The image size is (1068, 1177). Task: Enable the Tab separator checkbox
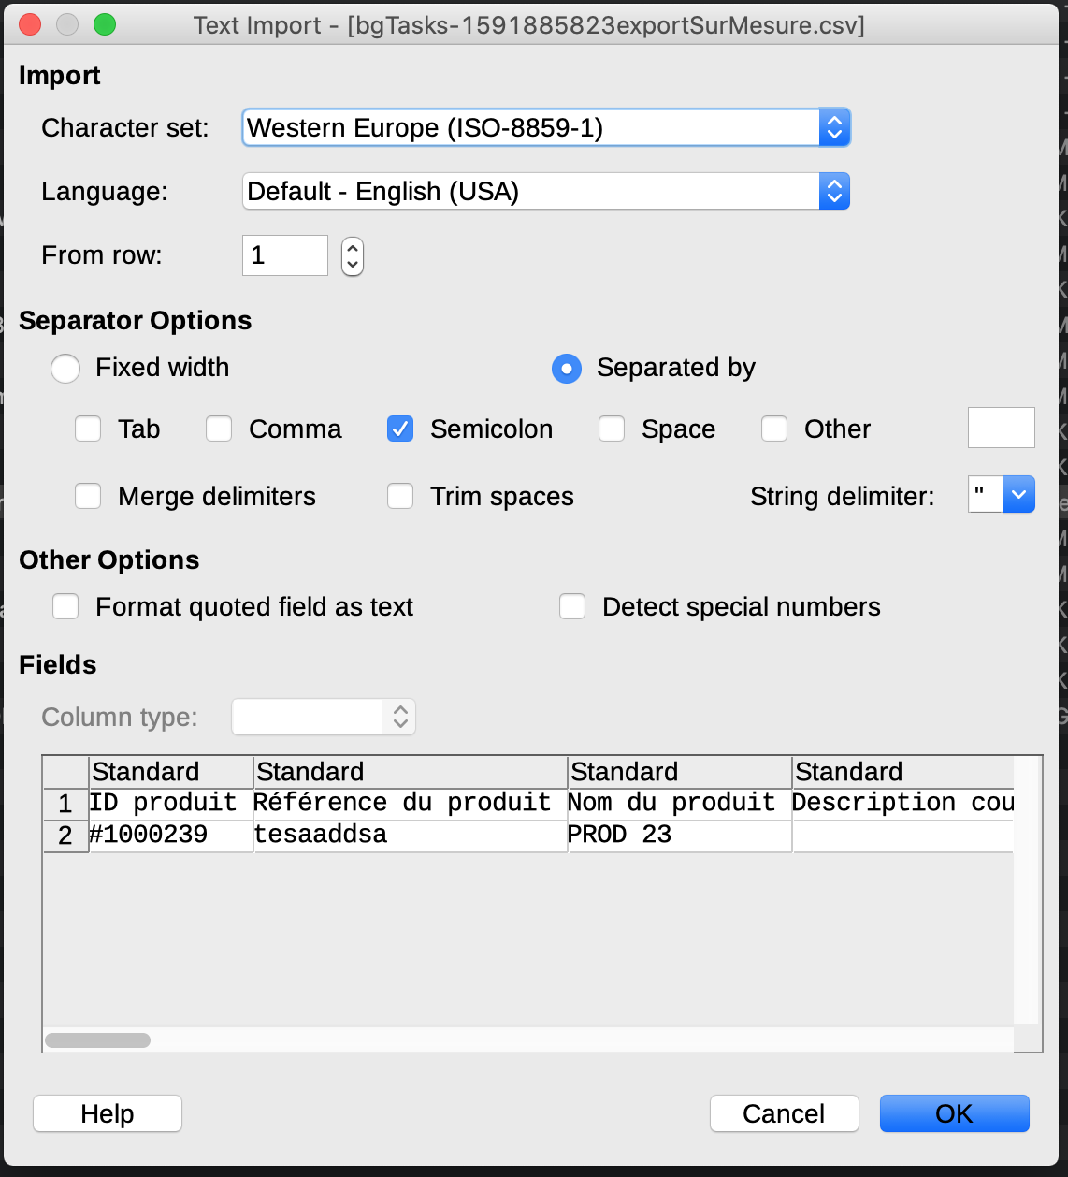click(x=88, y=429)
